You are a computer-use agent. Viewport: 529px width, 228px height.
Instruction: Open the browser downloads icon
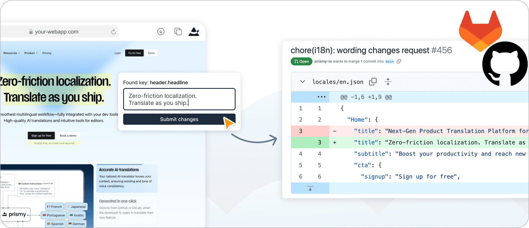click(x=161, y=31)
